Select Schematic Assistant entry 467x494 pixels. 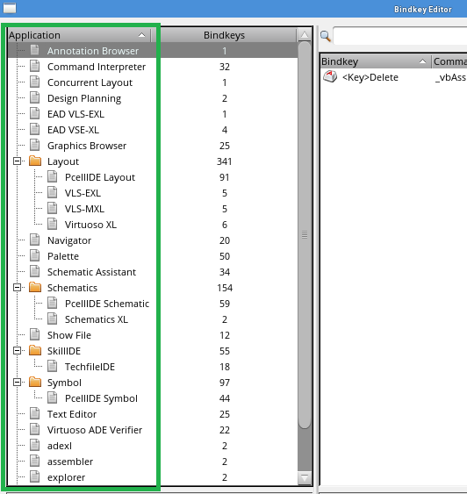pyautogui.click(x=91, y=272)
